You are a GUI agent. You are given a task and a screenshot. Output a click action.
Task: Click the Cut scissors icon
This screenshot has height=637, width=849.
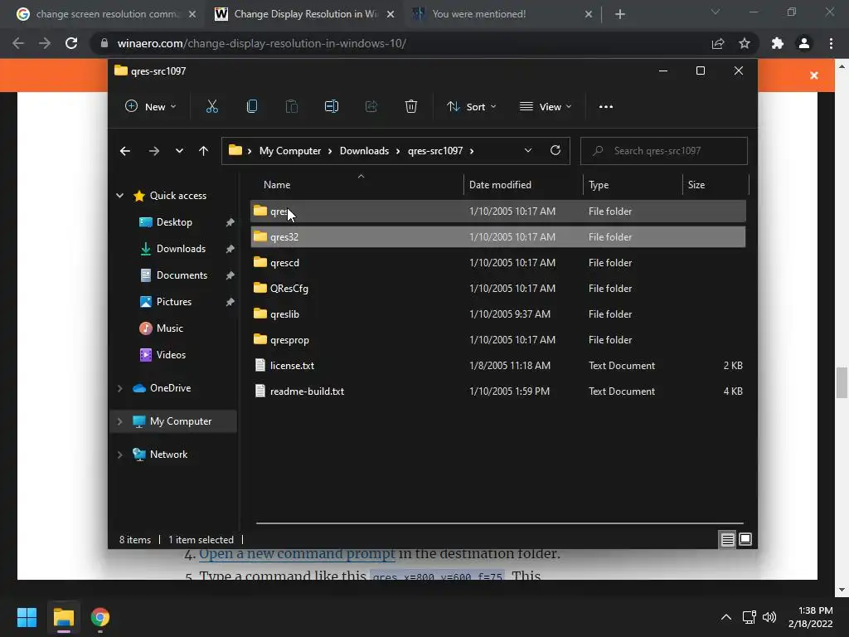point(211,107)
